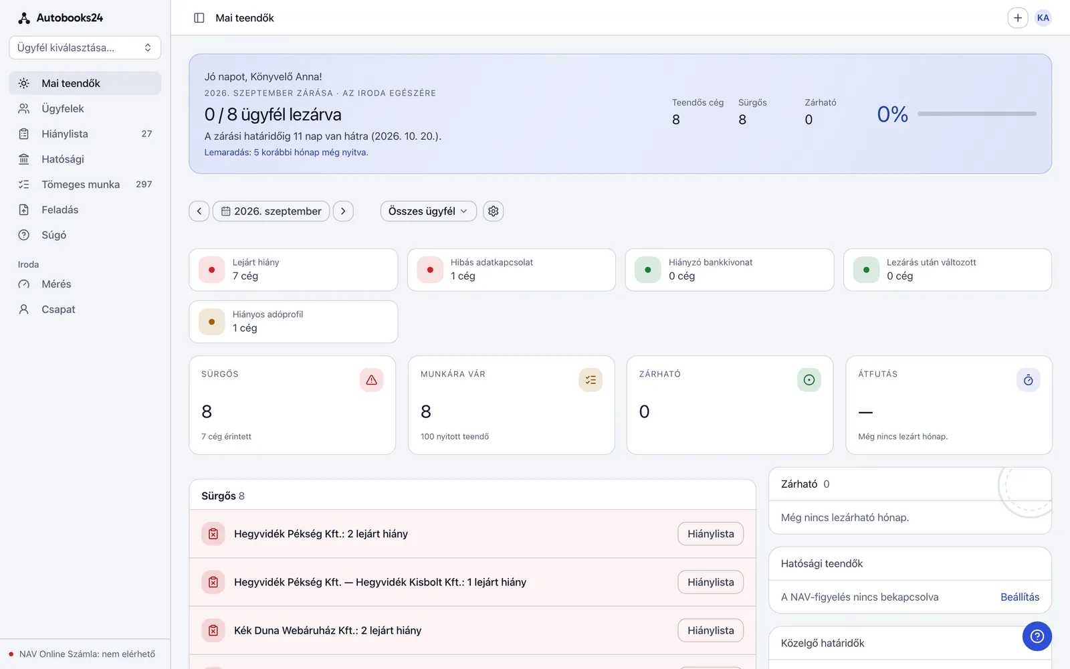
Task: Open Mérés under Iroda
Action: [85, 284]
